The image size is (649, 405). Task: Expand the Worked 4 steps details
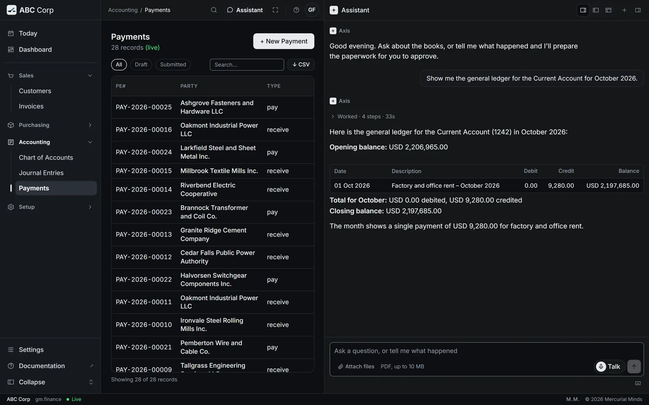tap(363, 117)
